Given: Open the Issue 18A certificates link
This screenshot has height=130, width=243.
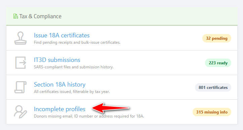Looking at the screenshot, I should click(x=62, y=35).
